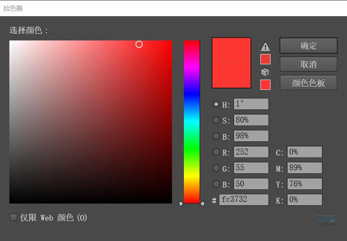Click the K field showing 0%

[305, 200]
